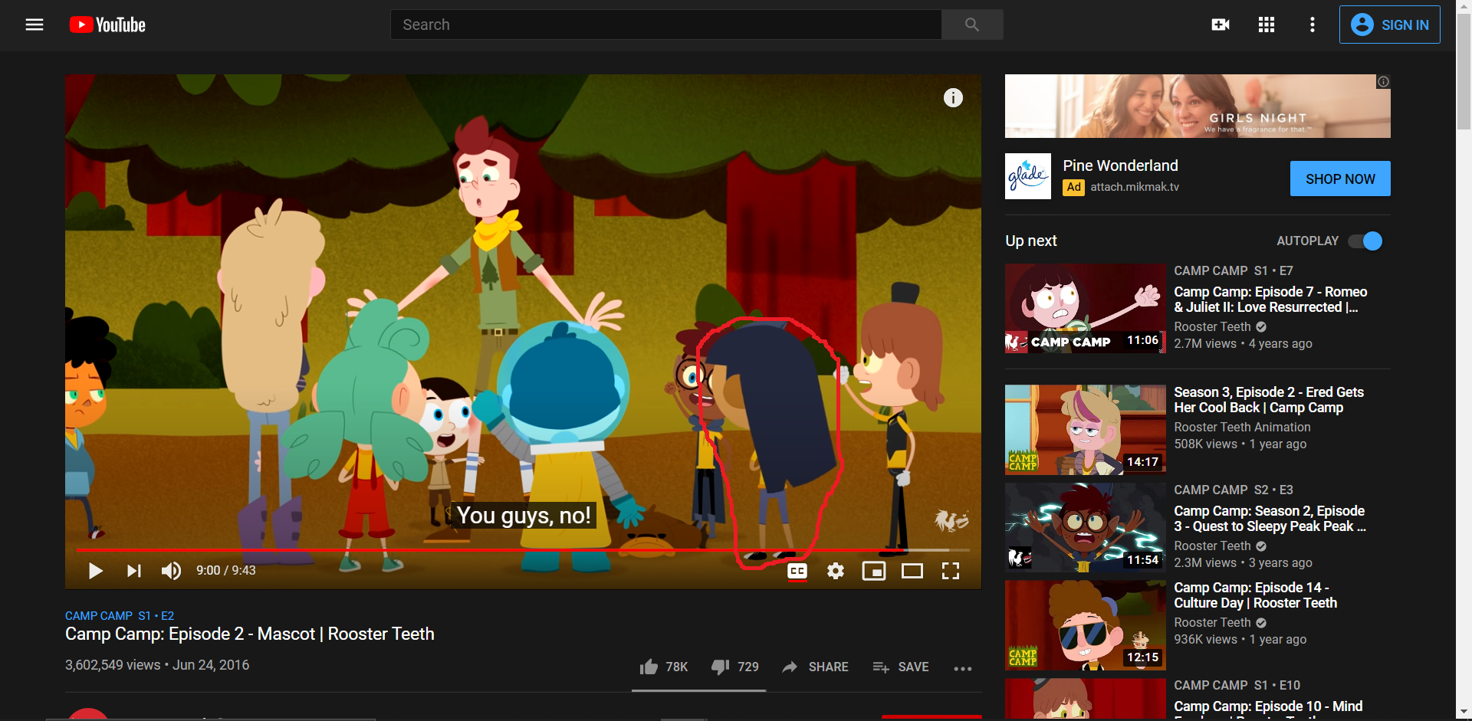Switch to theater mode
This screenshot has height=721, width=1472.
912,571
